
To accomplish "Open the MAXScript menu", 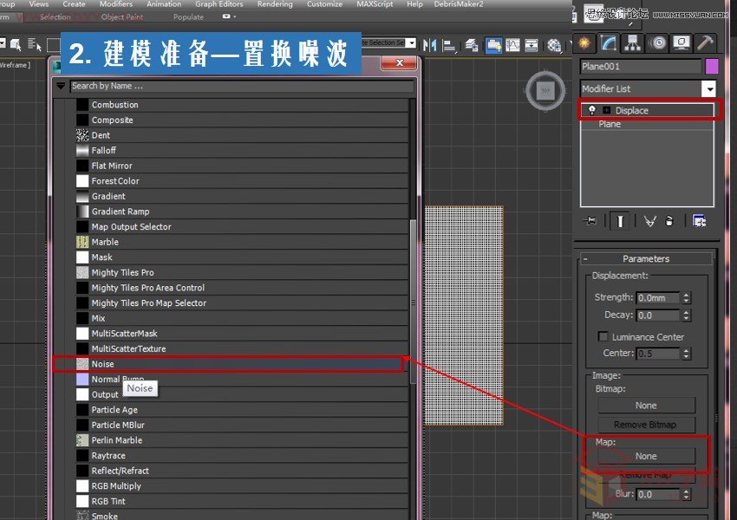I will pos(375,4).
